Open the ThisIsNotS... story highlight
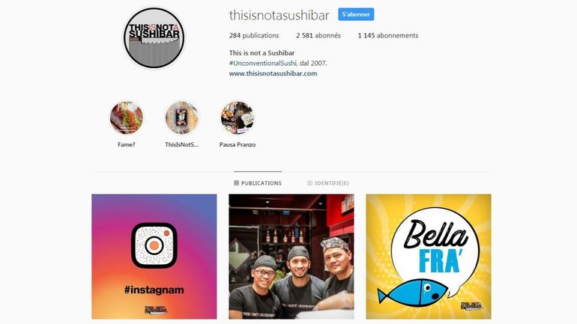This screenshot has width=577, height=324. (182, 118)
